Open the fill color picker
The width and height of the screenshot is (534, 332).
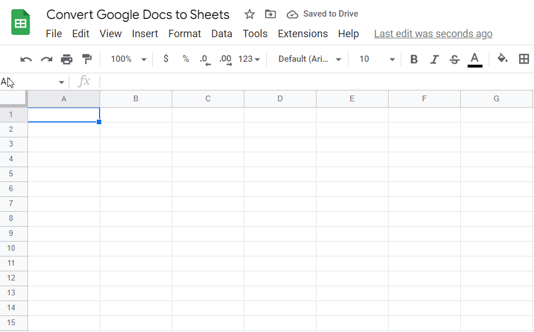click(x=503, y=58)
